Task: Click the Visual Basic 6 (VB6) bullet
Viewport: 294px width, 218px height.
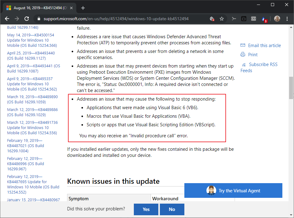Action: tap(142, 108)
